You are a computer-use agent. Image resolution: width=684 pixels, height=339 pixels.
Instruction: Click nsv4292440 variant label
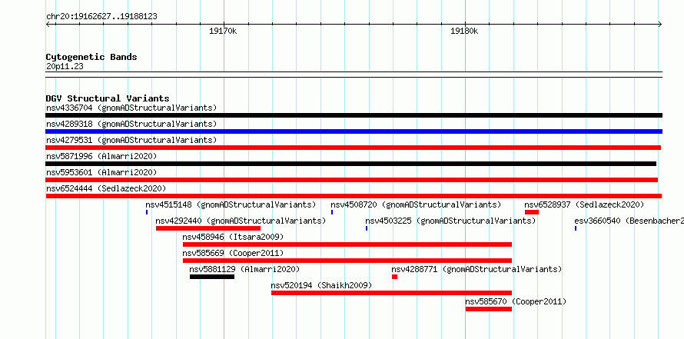point(241,221)
